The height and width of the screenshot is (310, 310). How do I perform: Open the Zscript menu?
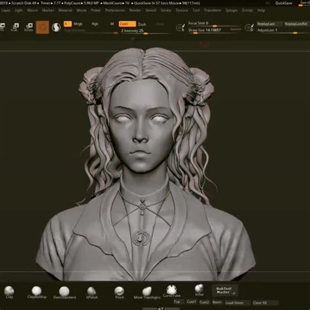[x=247, y=10]
